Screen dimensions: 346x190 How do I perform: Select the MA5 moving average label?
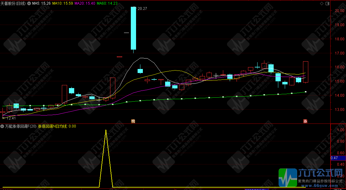[x=41, y=3]
